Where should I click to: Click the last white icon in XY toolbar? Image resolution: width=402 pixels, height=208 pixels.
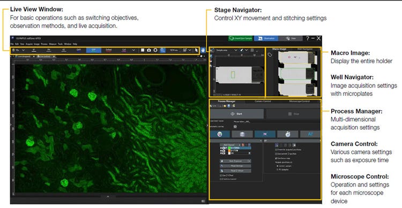[x=294, y=145]
